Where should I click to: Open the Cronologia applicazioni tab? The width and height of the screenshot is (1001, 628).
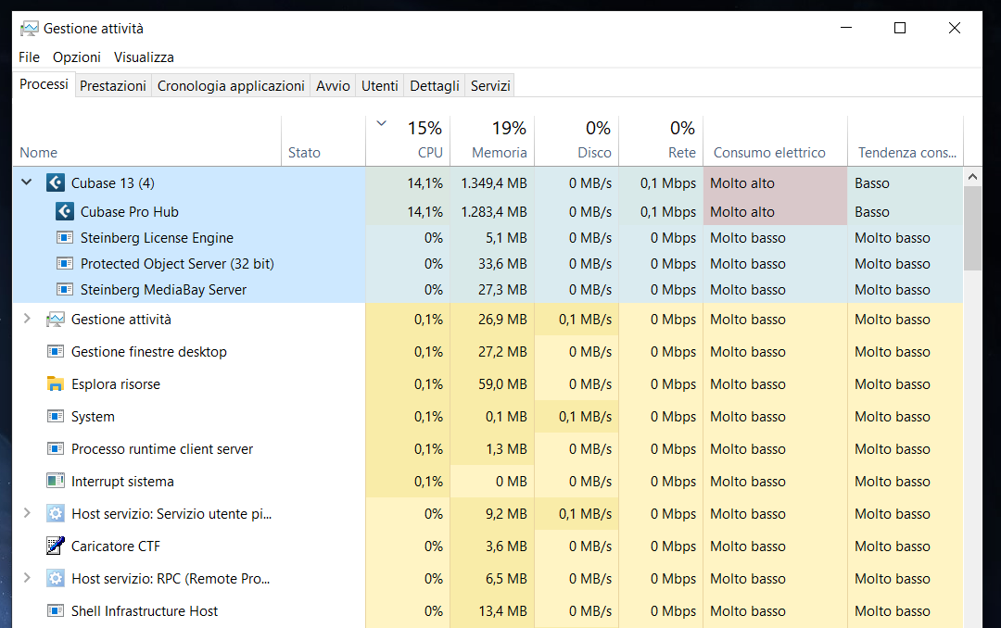click(231, 86)
